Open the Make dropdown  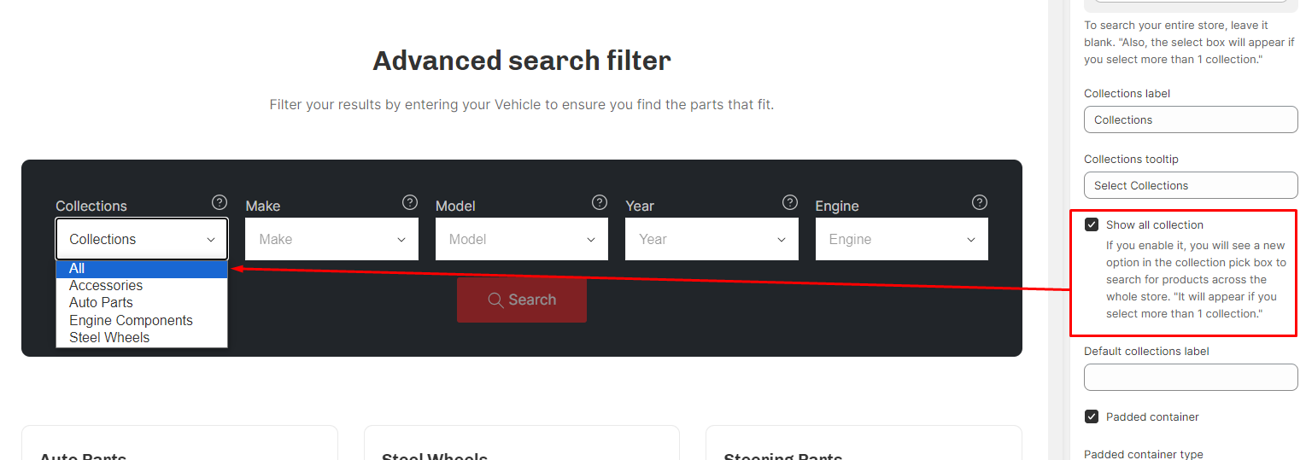(331, 239)
